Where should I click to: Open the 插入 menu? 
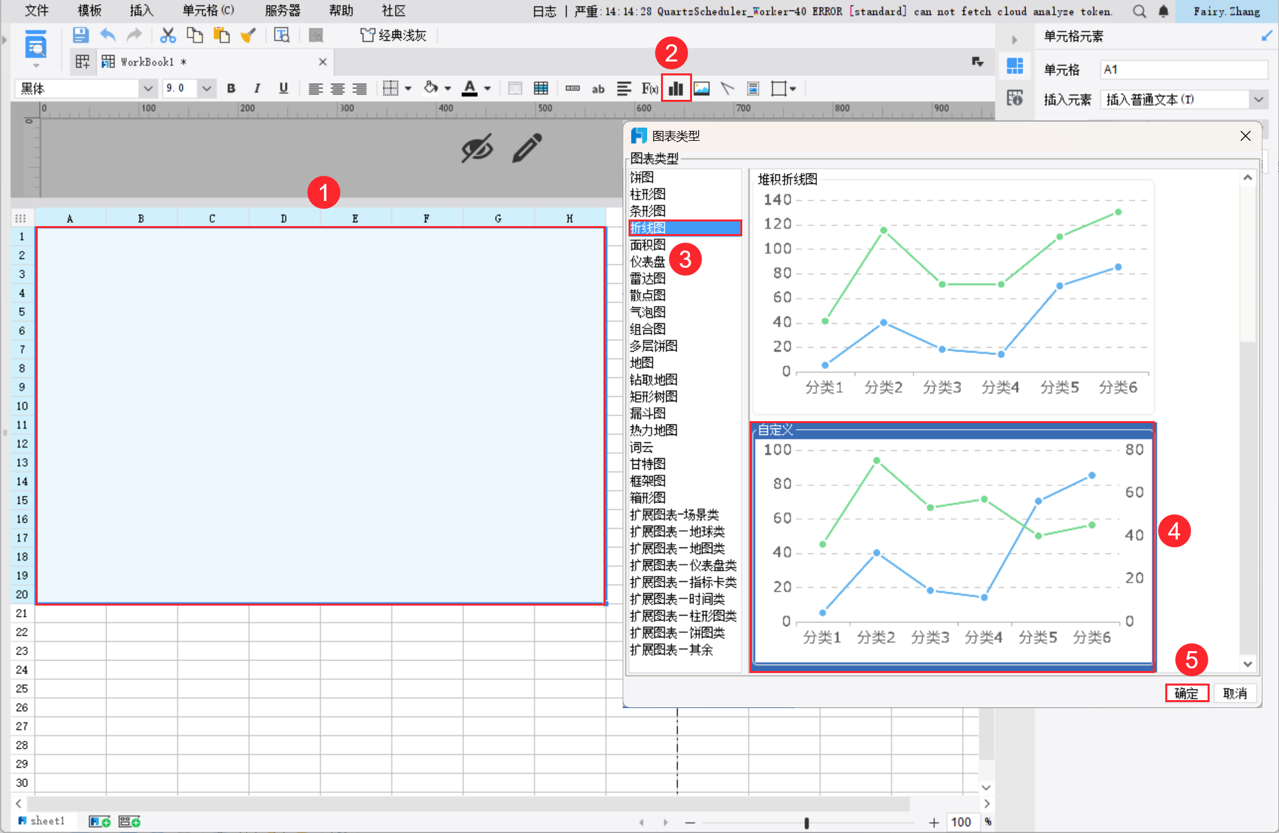141,11
